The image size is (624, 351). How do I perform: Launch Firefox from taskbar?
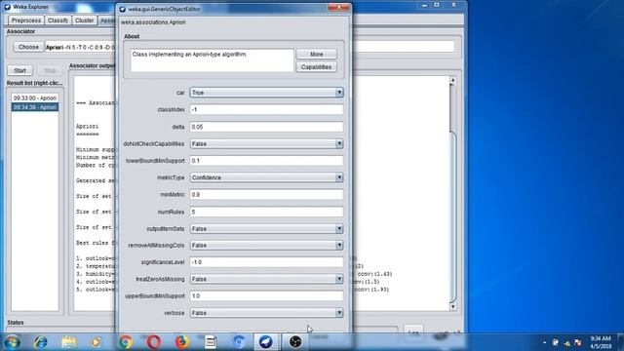pos(181,342)
